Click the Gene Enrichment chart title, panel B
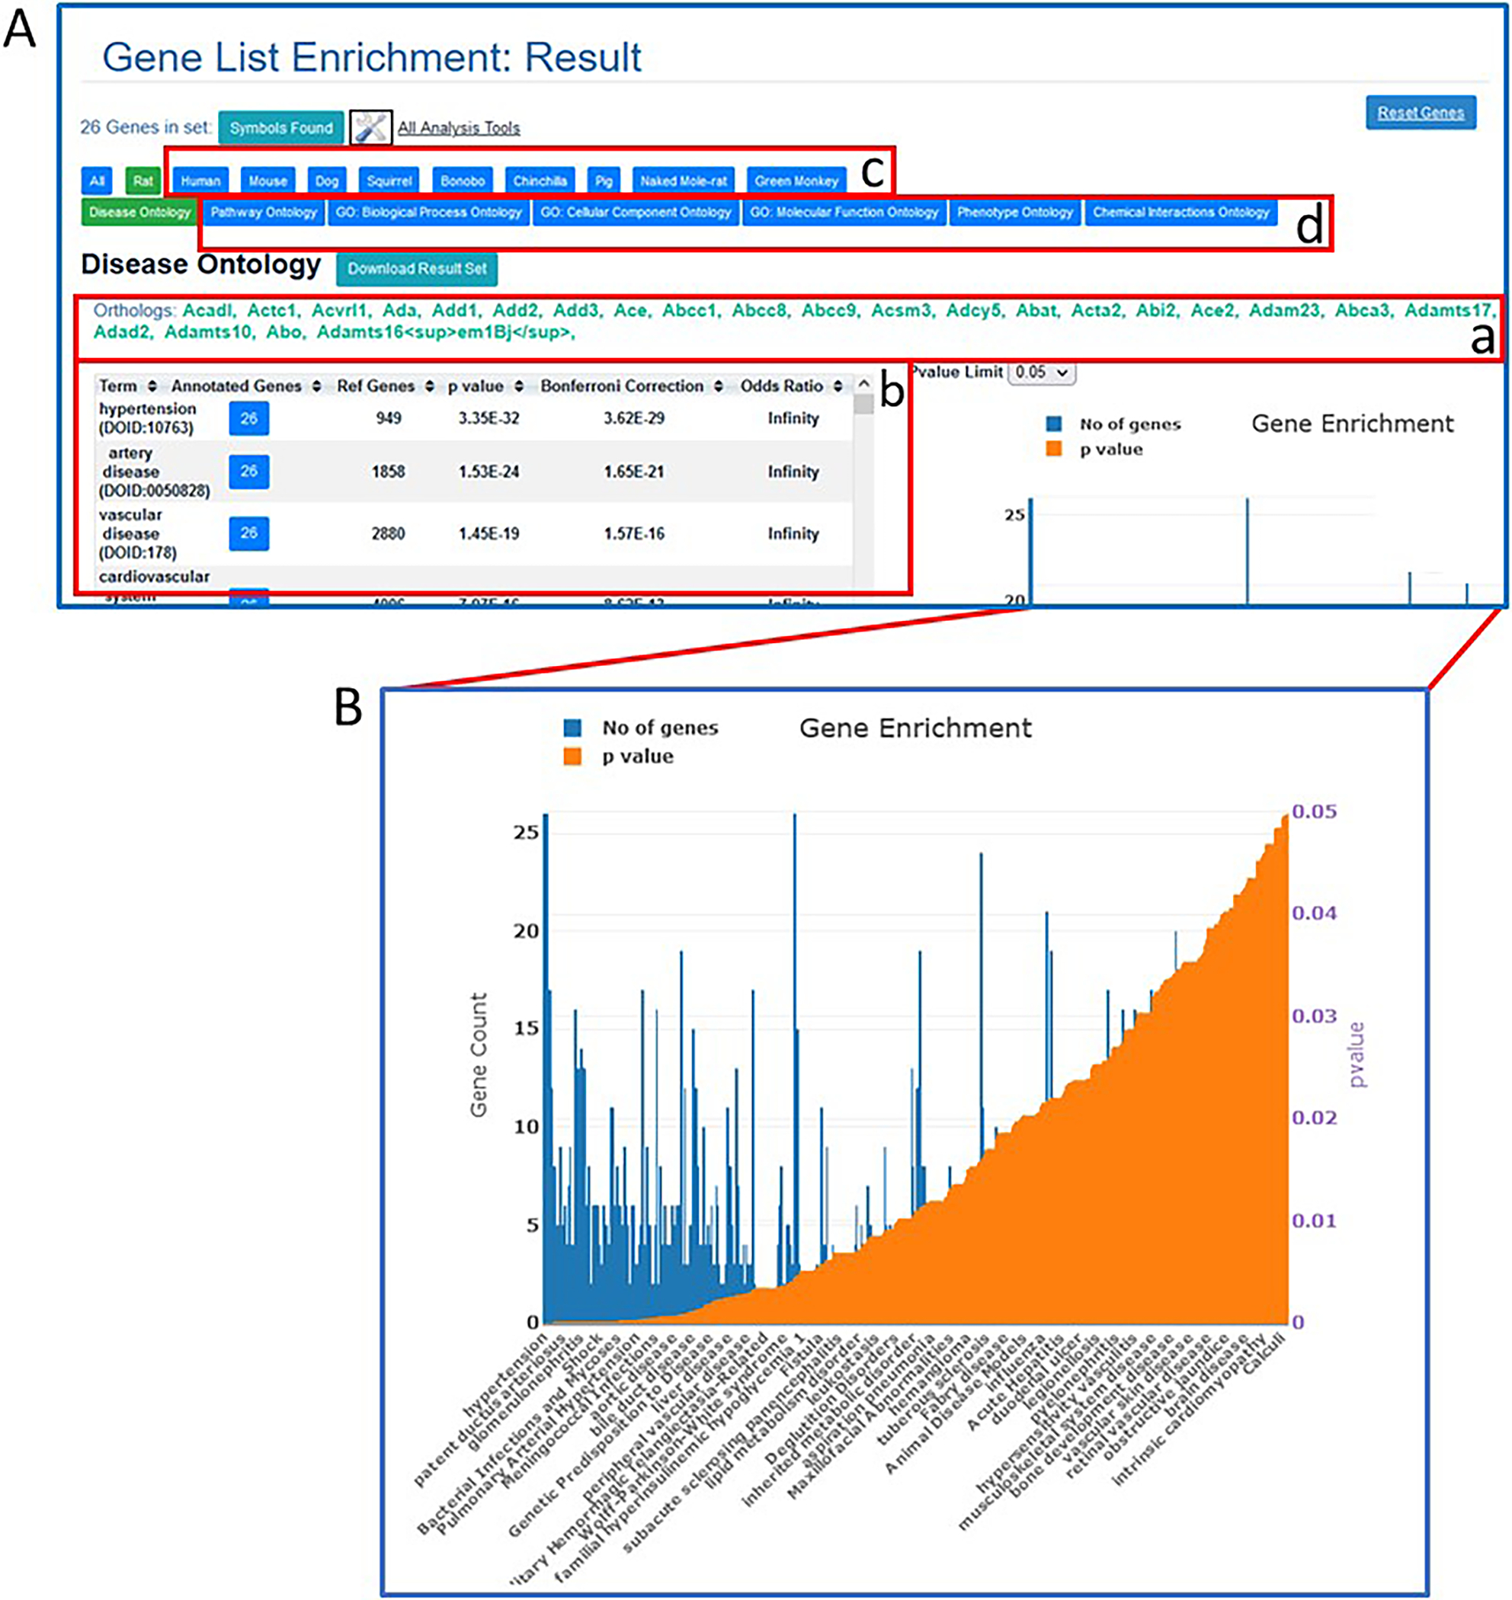This screenshot has height=1600, width=1512. (915, 728)
